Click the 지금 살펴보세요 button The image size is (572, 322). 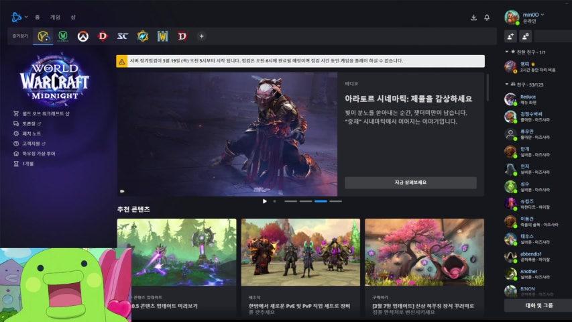coord(410,182)
